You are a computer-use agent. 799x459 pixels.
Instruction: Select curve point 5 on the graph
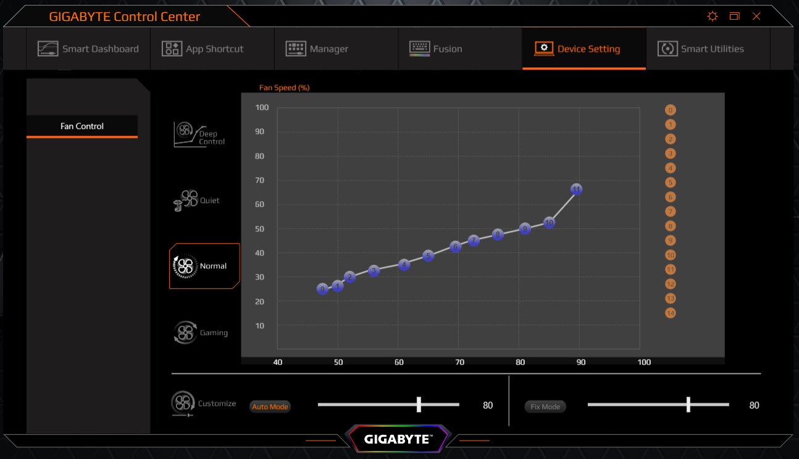tap(429, 255)
